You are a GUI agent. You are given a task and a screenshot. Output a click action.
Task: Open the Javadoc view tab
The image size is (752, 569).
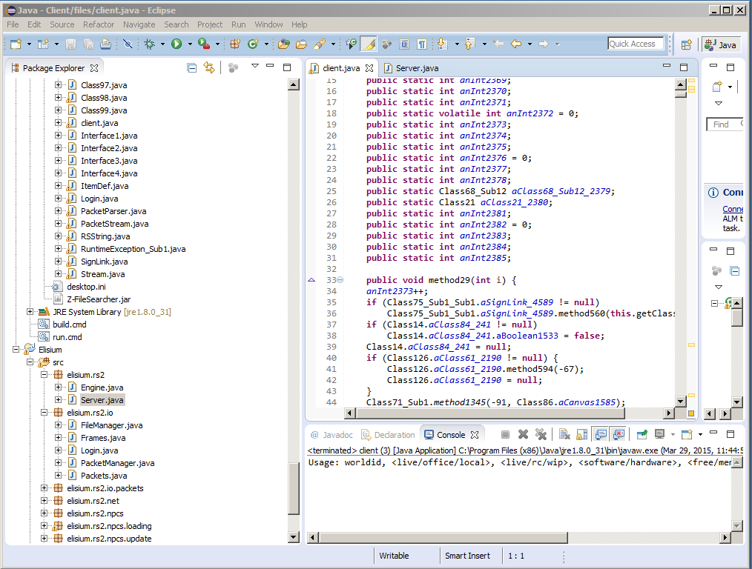(x=331, y=435)
